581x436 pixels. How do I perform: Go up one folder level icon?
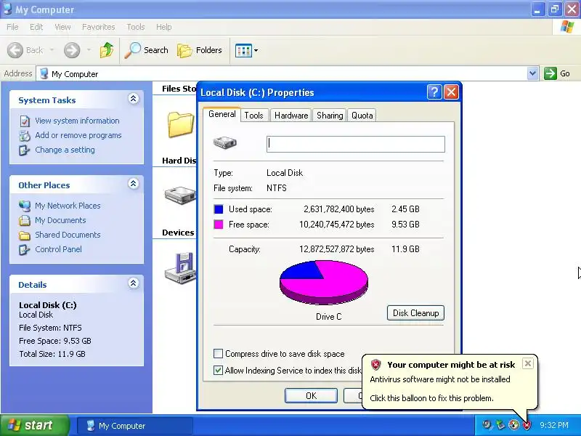tap(107, 50)
